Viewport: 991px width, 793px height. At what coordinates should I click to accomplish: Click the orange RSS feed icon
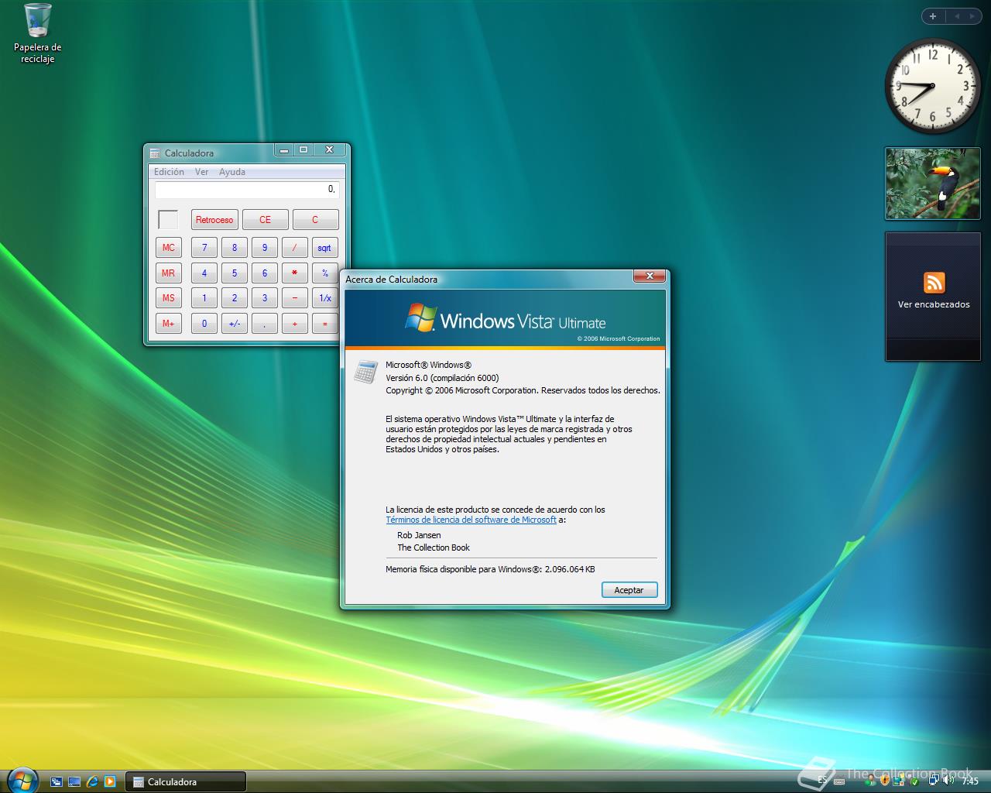934,283
